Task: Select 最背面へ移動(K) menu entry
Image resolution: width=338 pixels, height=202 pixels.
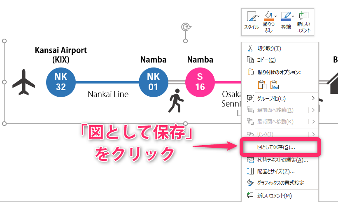Action: (280, 122)
